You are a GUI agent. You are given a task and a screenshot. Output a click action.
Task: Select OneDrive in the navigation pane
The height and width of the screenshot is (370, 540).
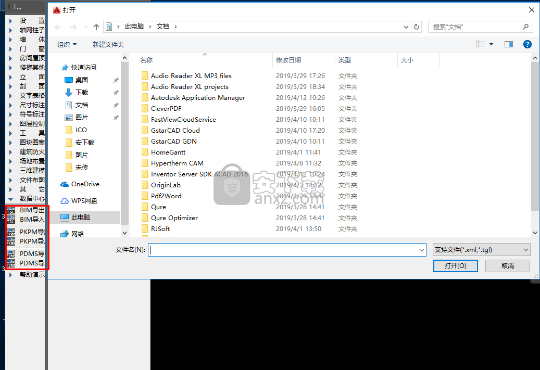pyautogui.click(x=80, y=184)
